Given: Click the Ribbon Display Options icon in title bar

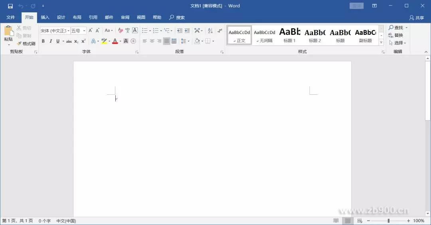Looking at the screenshot, I should tap(374, 6).
